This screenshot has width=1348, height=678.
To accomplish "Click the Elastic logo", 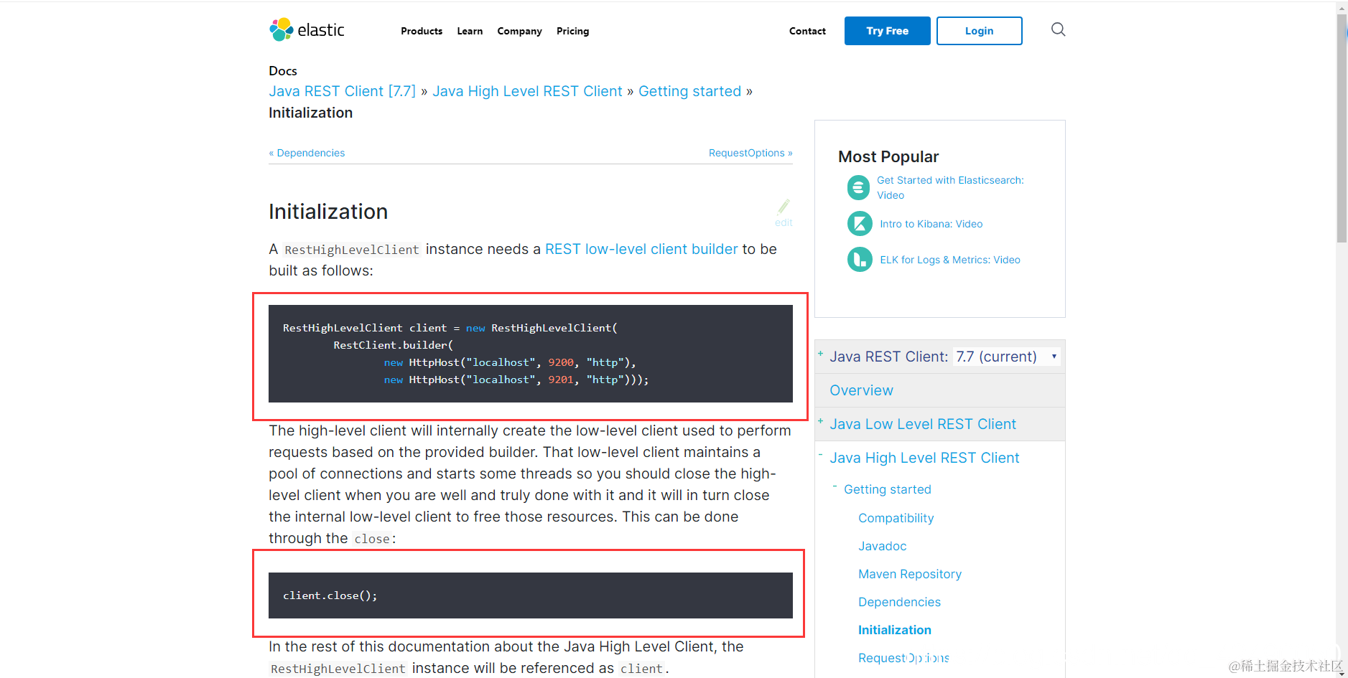I will tap(307, 30).
